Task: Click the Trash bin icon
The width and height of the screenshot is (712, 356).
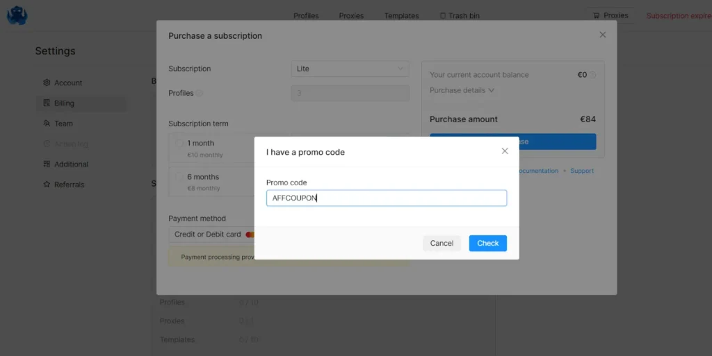Action: point(443,15)
